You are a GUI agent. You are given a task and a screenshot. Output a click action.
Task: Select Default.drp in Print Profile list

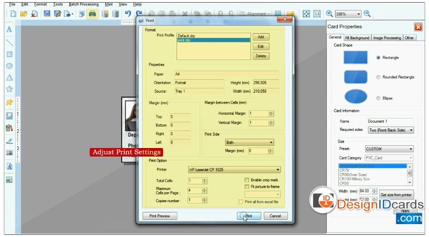tap(213, 36)
